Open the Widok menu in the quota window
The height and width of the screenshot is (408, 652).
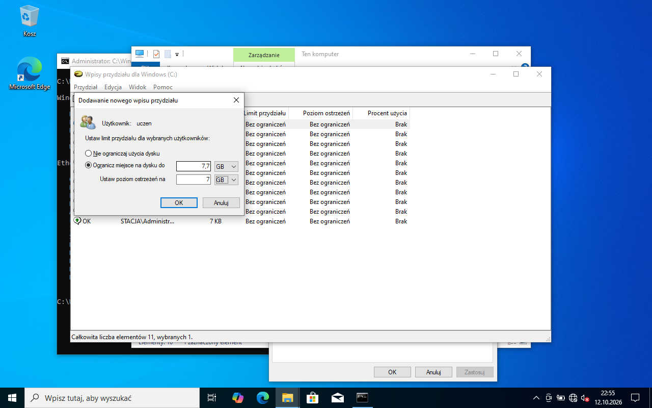click(138, 87)
